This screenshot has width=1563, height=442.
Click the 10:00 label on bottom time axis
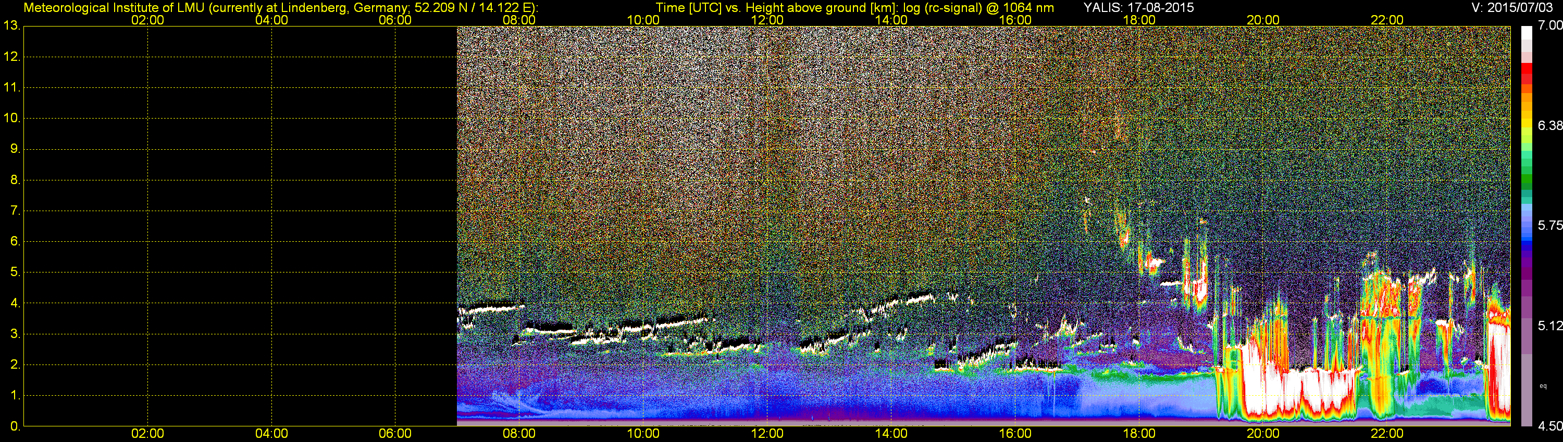(643, 434)
